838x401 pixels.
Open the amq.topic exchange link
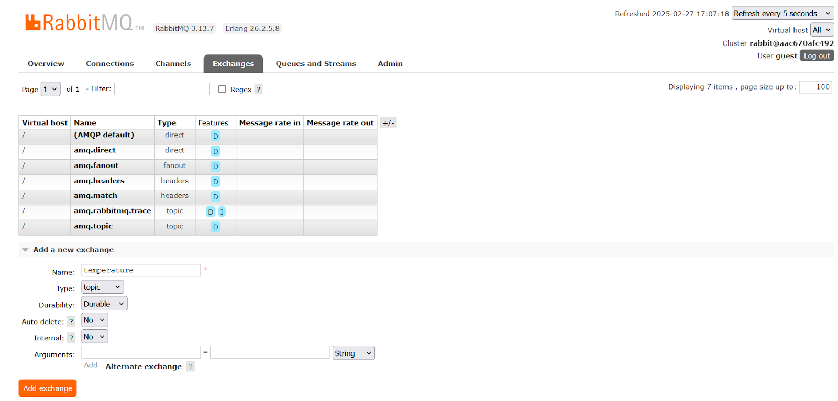(93, 226)
